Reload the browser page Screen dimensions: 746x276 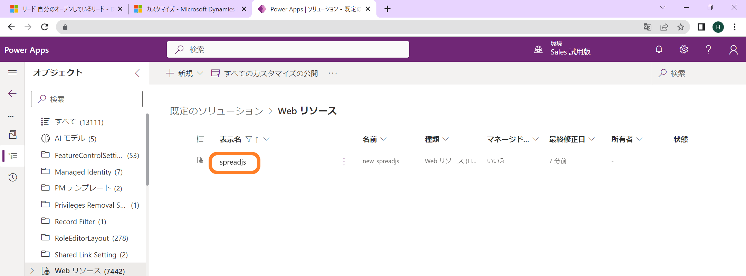point(45,27)
